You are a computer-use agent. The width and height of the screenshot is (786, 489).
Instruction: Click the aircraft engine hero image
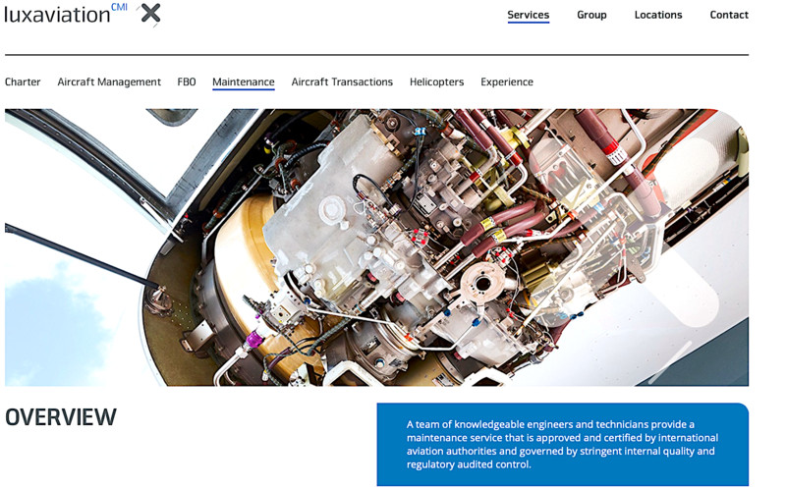click(x=376, y=247)
